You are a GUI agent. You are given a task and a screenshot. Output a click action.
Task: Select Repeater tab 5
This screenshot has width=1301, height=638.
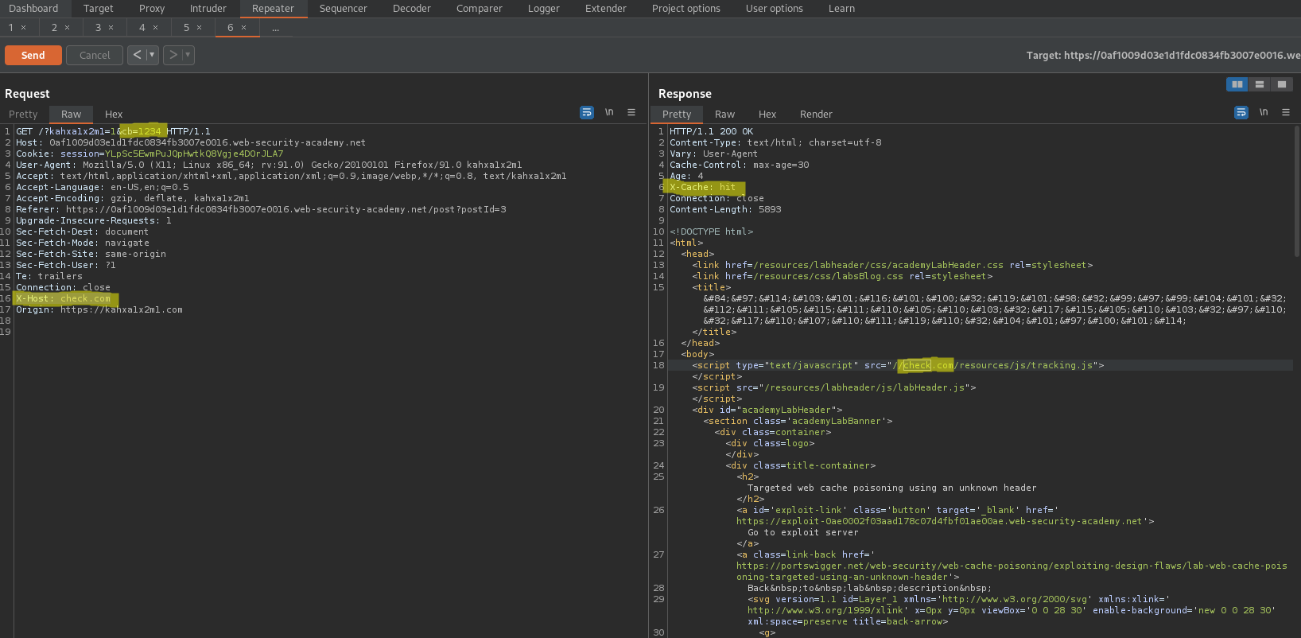(186, 28)
